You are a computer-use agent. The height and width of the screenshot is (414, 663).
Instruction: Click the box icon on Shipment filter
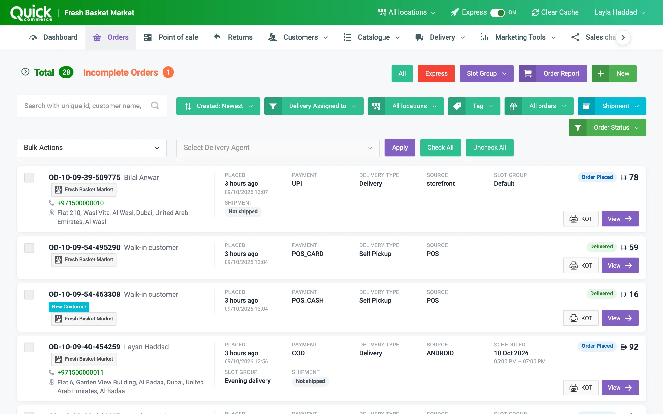pyautogui.click(x=586, y=106)
